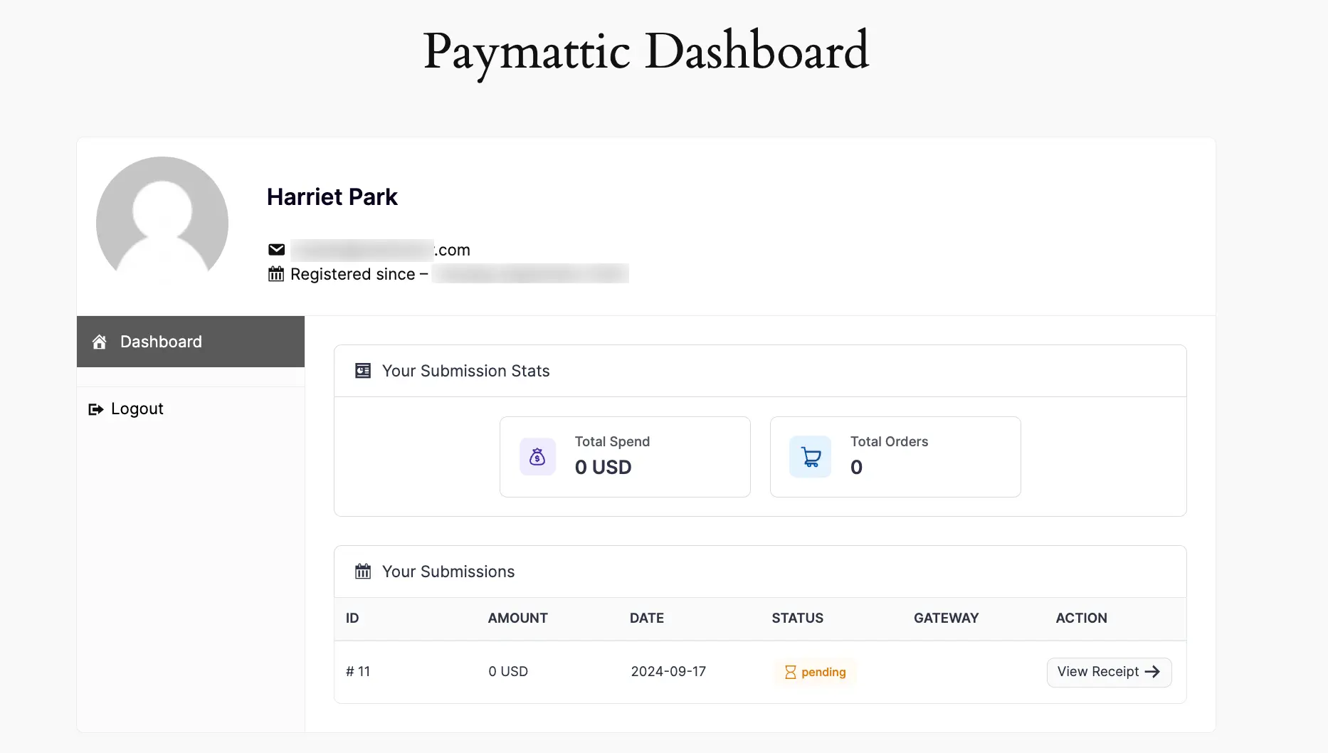Screen dimensions: 1328x753
Task: Select the home icon beside Dashboard
Action: tap(98, 342)
